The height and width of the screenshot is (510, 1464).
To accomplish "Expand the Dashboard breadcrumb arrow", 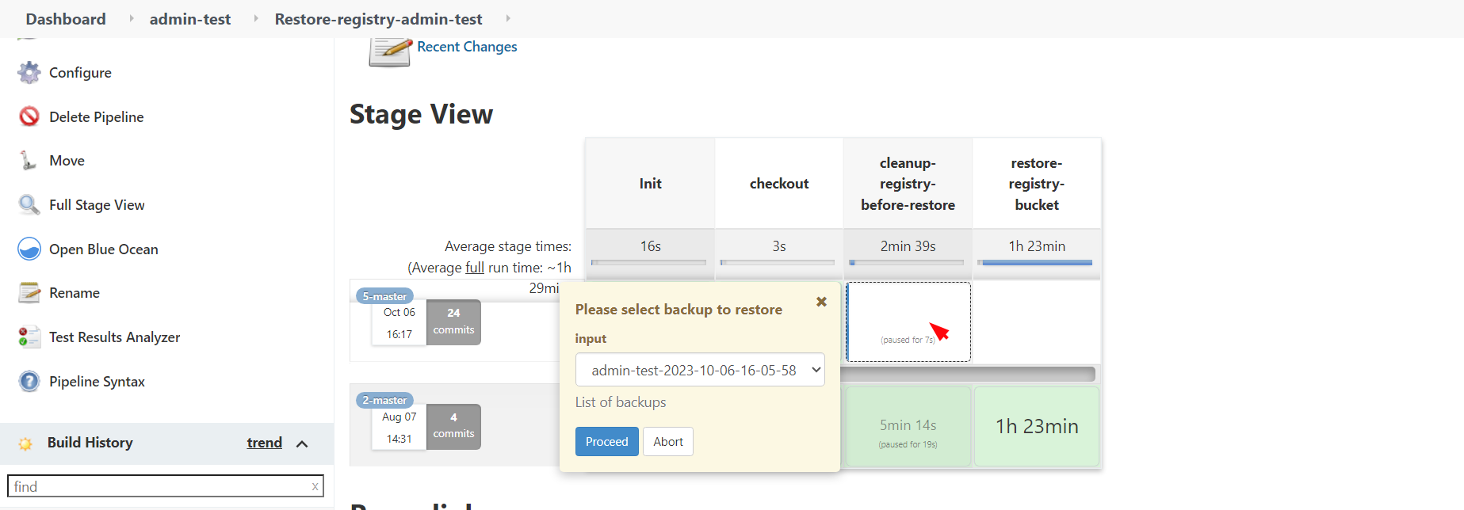I will coord(132,18).
